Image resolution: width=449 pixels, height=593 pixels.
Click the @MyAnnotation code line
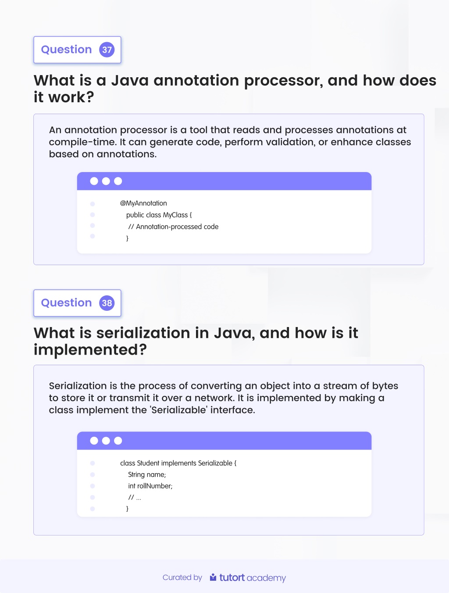[x=143, y=203]
